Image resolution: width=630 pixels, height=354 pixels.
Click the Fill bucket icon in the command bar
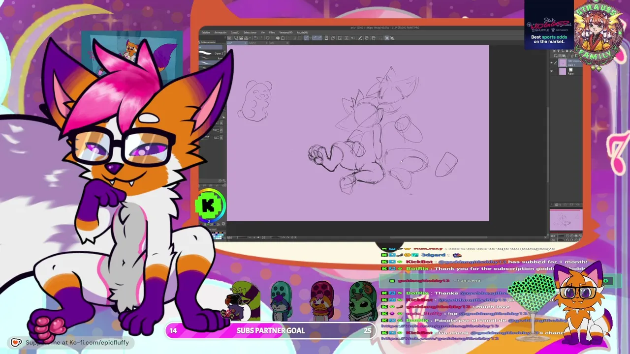(x=278, y=38)
